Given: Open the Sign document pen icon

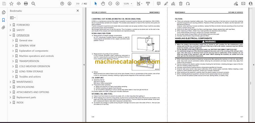Looking at the screenshot, I should click(173, 4).
